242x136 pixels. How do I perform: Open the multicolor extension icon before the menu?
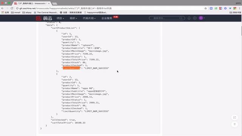[235, 8]
